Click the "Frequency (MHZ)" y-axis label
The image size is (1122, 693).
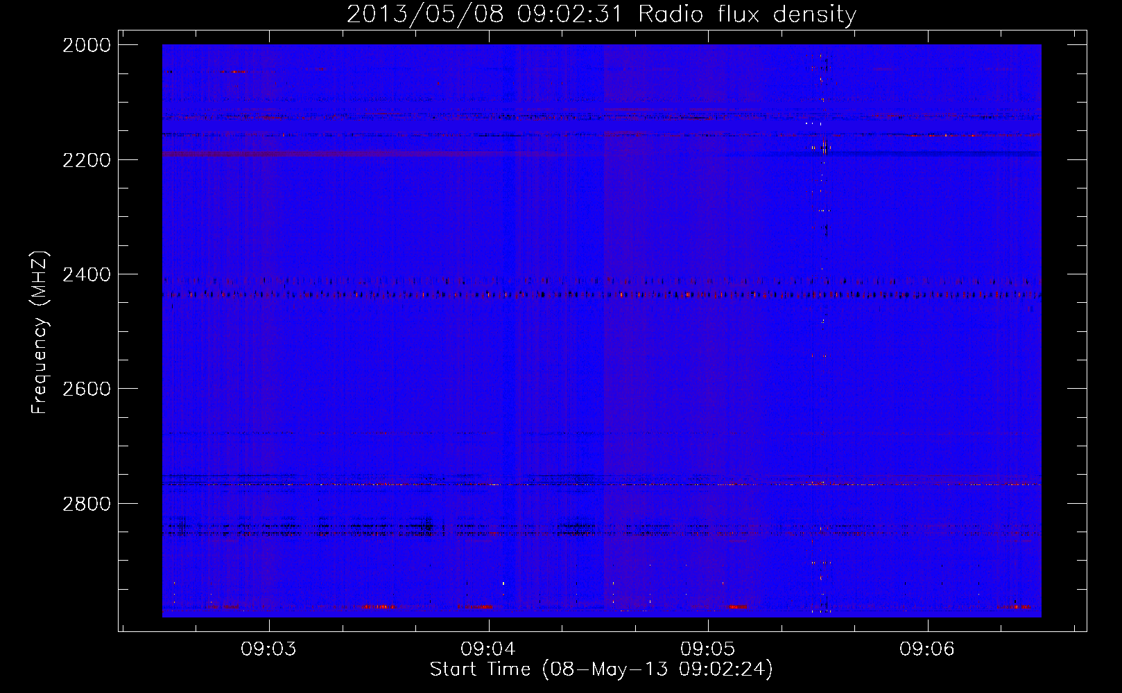tap(40, 332)
